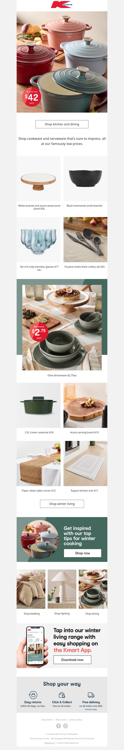Click the Kmart logo at top

pos(62,5)
